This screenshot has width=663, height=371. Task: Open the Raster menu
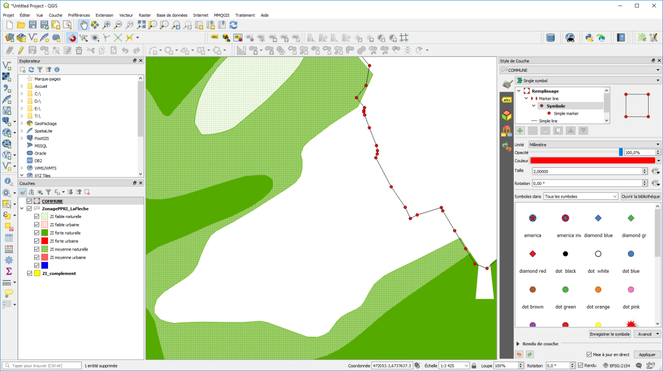(145, 15)
